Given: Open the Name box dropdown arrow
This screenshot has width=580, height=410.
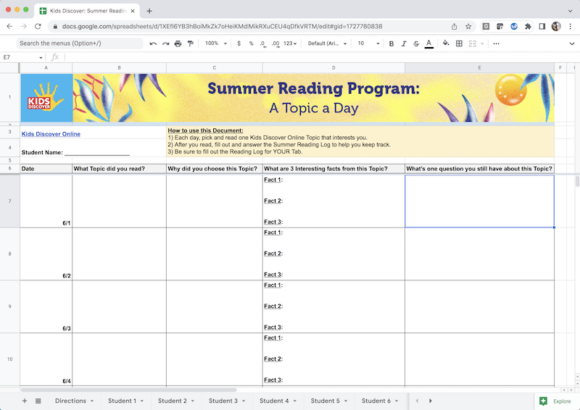Looking at the screenshot, I should point(41,58).
